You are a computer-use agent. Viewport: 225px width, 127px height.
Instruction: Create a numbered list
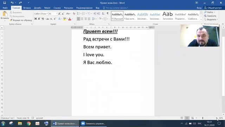[84, 13]
